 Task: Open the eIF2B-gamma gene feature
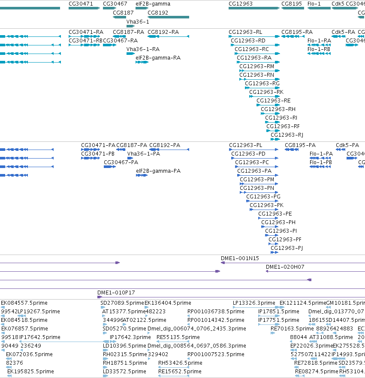point(142,8)
